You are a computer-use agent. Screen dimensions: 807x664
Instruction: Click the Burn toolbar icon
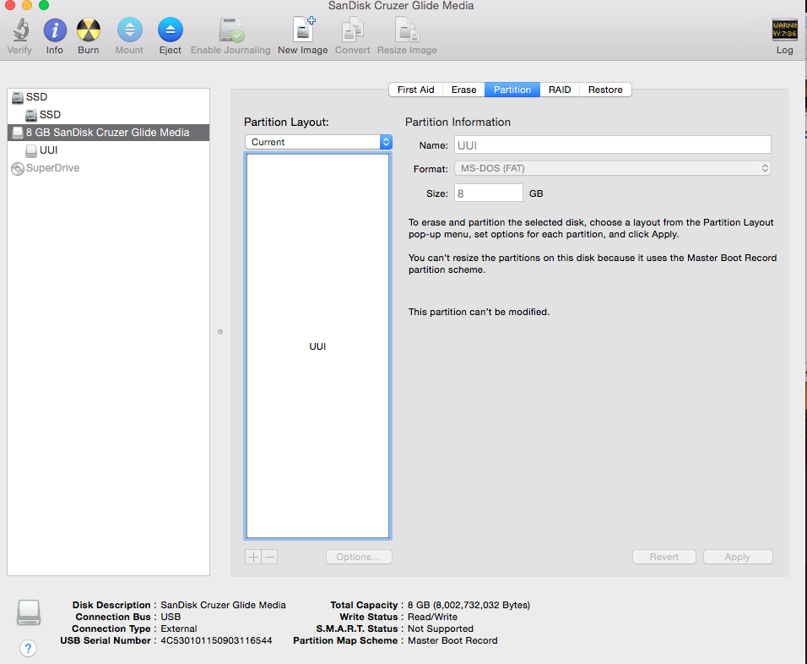89,30
